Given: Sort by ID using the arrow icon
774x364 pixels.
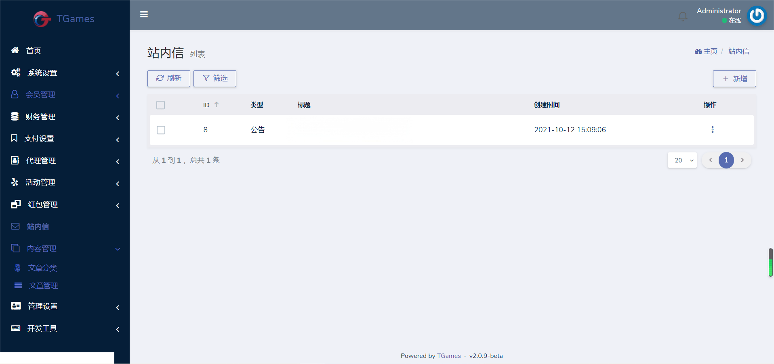Looking at the screenshot, I should [217, 105].
